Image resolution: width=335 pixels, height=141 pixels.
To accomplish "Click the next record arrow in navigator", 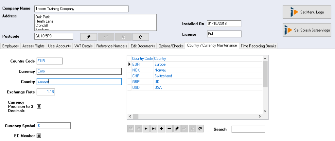I will pyautogui.click(x=146, y=129).
